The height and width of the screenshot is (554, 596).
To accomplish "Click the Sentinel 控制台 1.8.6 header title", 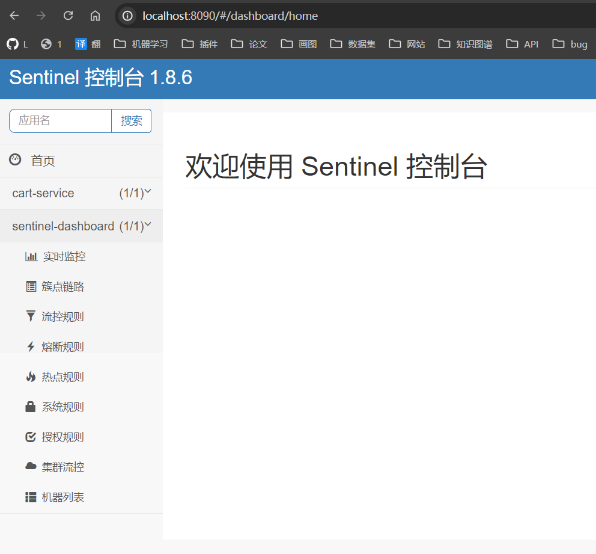I will pos(101,78).
